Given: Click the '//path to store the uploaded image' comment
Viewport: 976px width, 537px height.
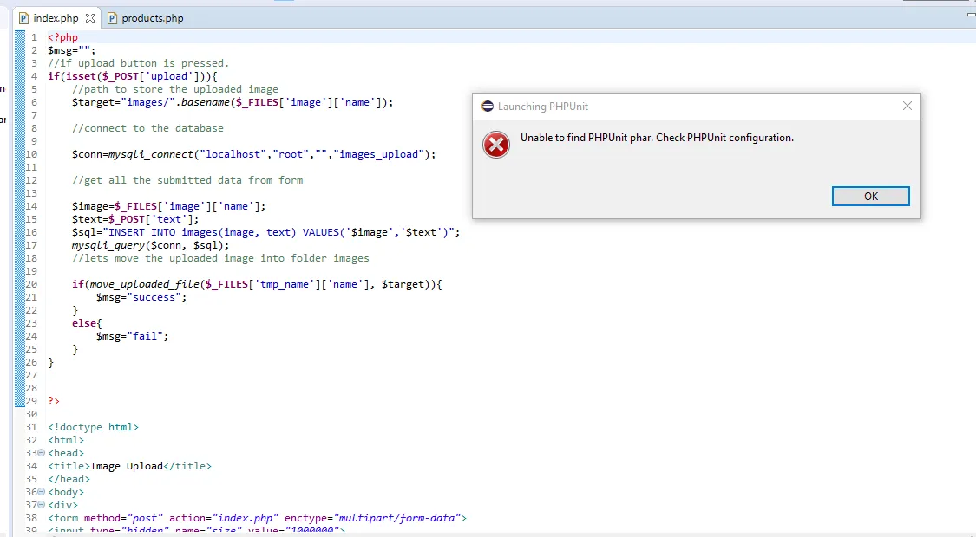Looking at the screenshot, I should point(175,89).
